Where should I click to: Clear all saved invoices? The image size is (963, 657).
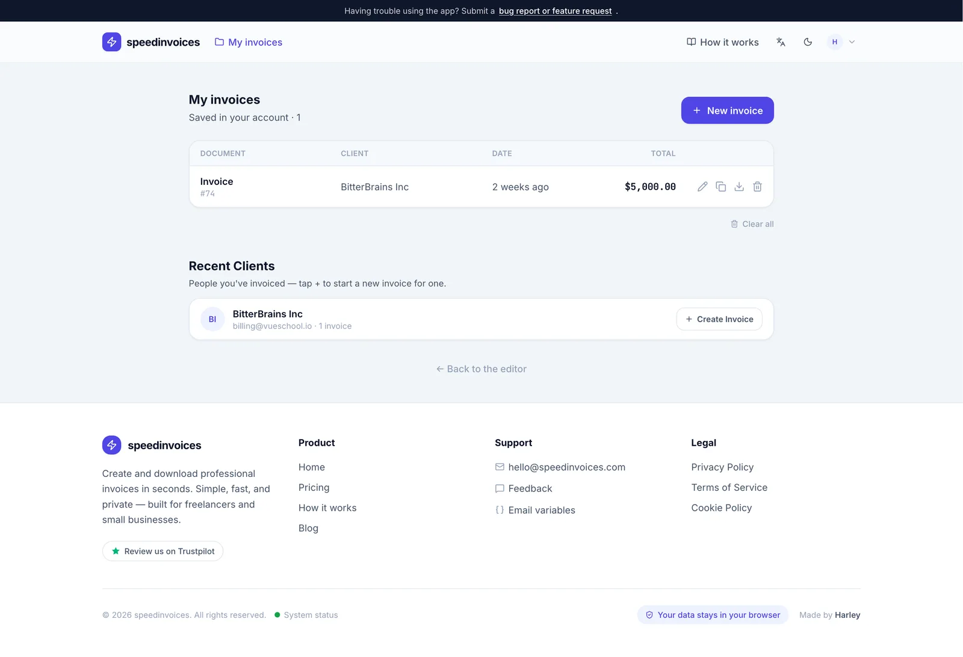752,224
